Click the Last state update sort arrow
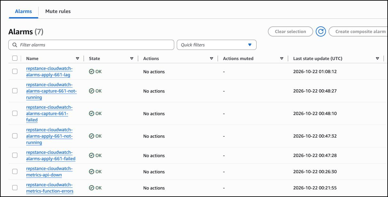This screenshot has width=388, height=197. coord(377,58)
